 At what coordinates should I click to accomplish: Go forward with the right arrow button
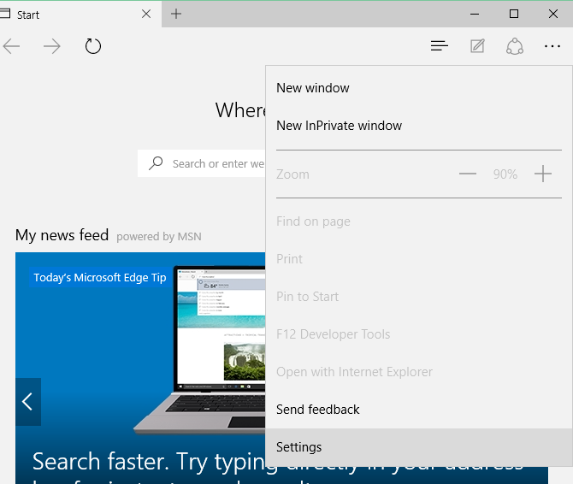pos(51,46)
